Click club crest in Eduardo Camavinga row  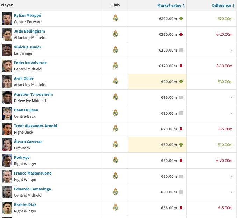point(115,192)
